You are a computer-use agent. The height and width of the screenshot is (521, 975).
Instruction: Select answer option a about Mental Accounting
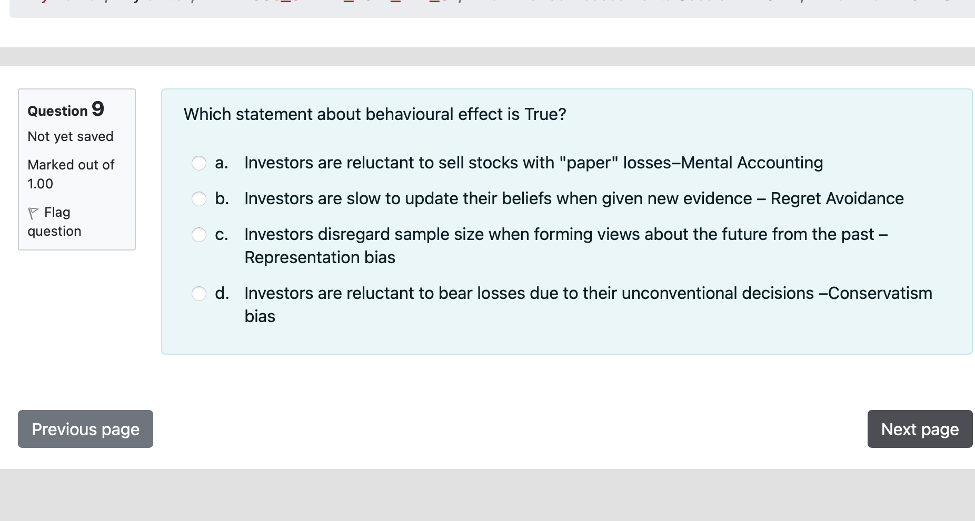click(x=199, y=163)
